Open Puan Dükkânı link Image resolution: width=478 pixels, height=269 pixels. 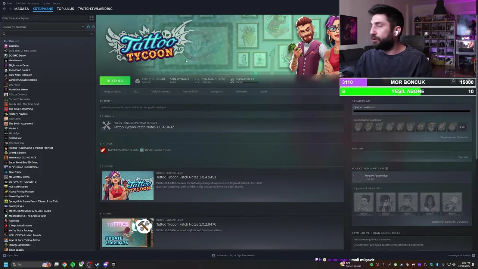pyautogui.click(x=190, y=92)
